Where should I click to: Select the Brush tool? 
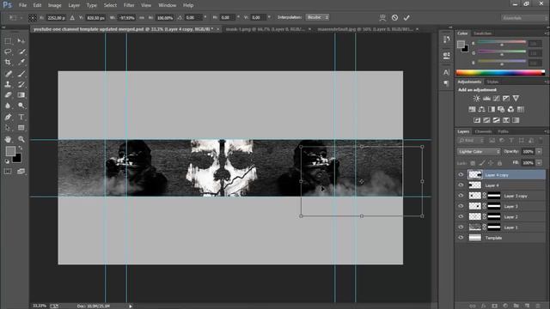click(21, 74)
